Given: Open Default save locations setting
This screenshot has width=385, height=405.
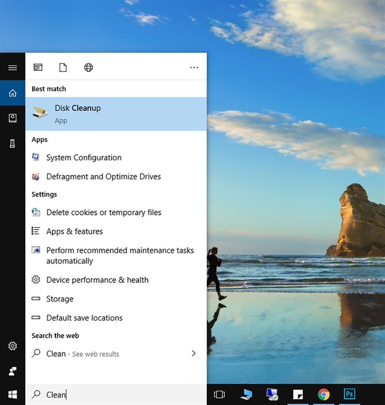Looking at the screenshot, I should click(x=116, y=318).
